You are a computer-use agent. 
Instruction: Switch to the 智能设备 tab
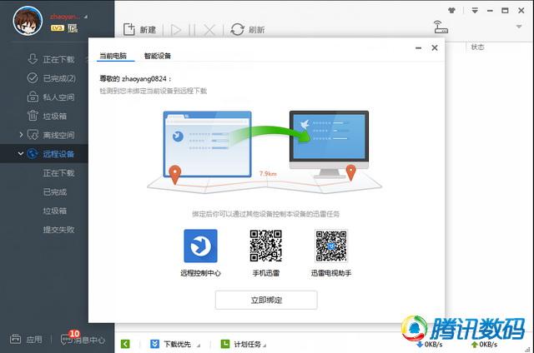pyautogui.click(x=158, y=56)
